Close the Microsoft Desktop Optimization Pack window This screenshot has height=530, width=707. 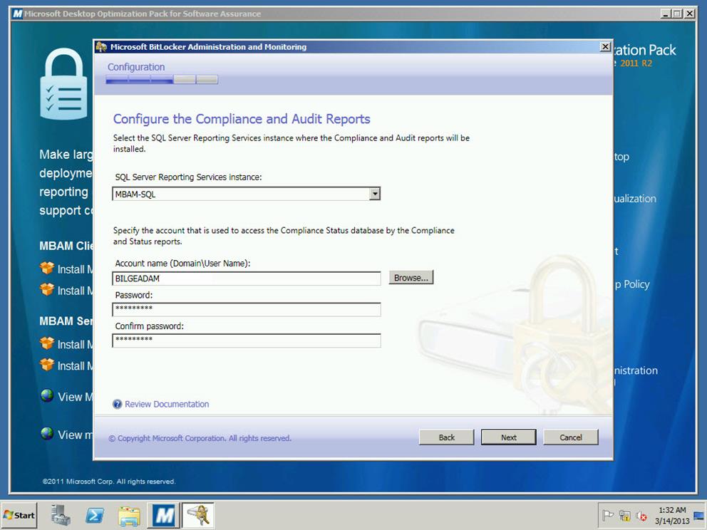pos(689,14)
